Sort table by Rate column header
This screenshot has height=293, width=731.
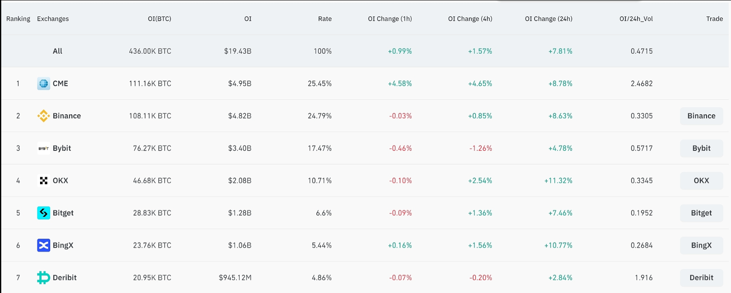click(325, 19)
